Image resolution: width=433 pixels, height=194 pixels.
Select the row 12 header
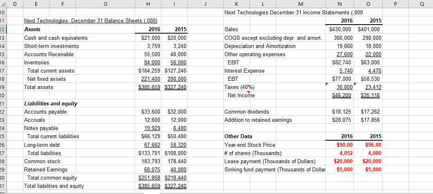3,29
